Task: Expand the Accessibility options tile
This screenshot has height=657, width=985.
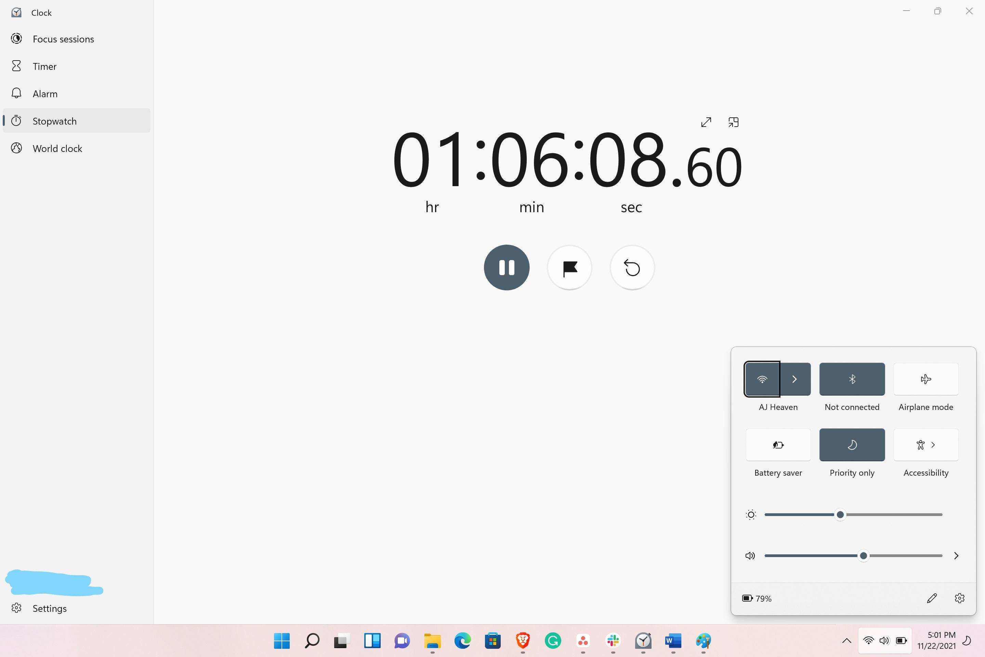Action: [x=925, y=445]
